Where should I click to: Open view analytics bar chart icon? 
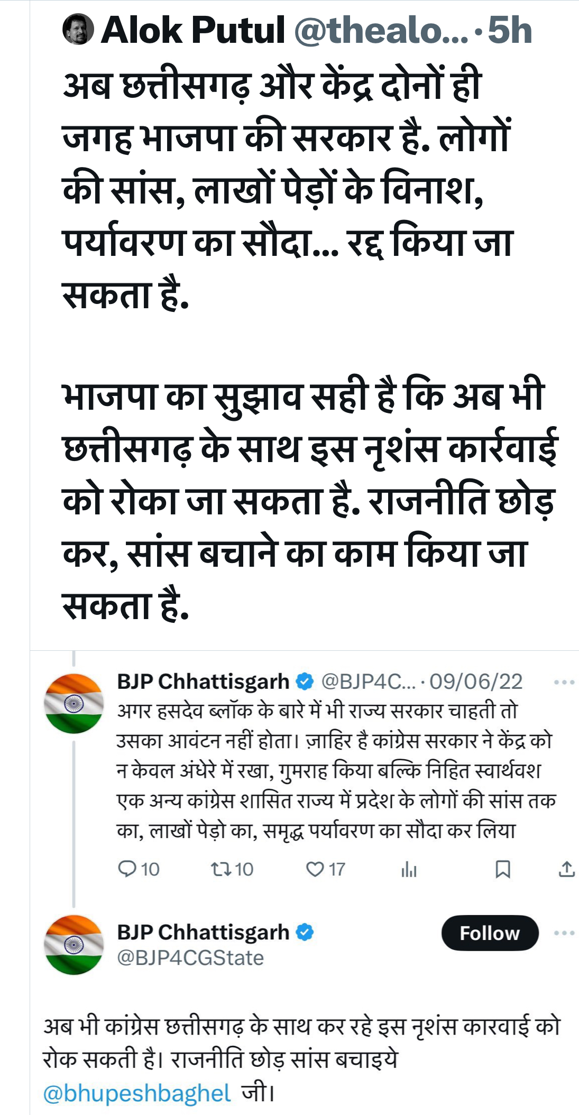409,869
